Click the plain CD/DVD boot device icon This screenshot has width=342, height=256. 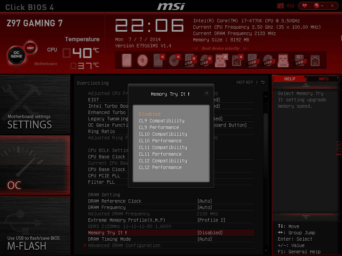click(x=142, y=60)
